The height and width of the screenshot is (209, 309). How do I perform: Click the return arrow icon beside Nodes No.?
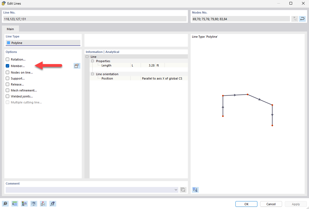coord(302,19)
